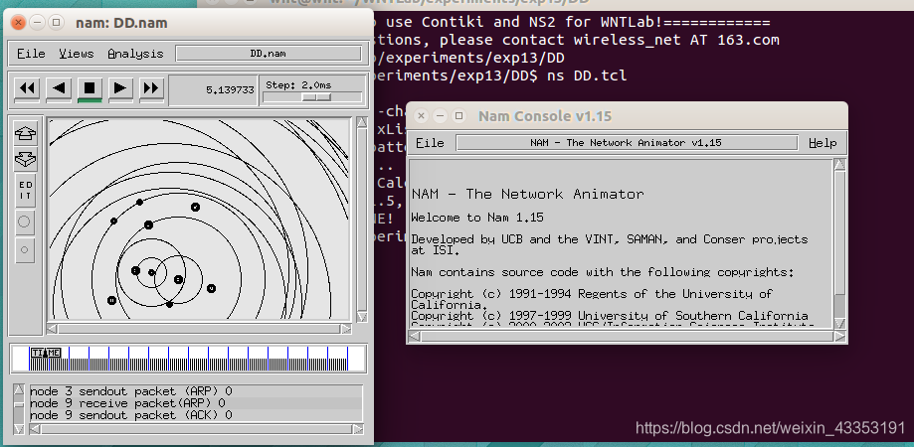Image resolution: width=914 pixels, height=447 pixels.
Task: Stop the nam animation
Action: [90, 88]
